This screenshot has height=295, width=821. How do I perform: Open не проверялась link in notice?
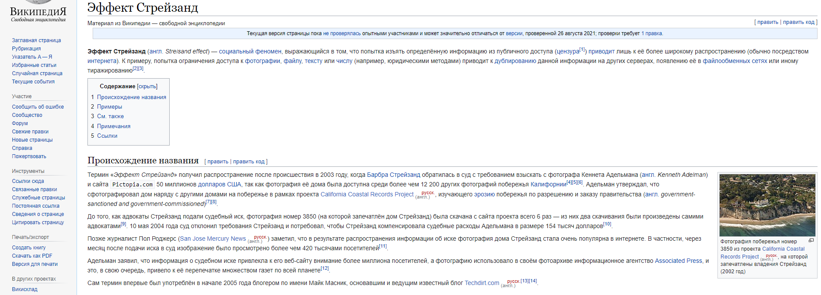pyautogui.click(x=342, y=33)
